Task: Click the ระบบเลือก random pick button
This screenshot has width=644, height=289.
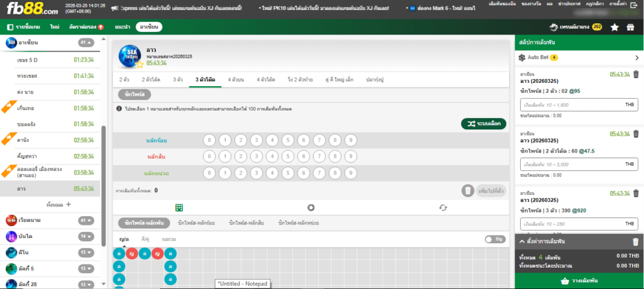Action: (484, 124)
